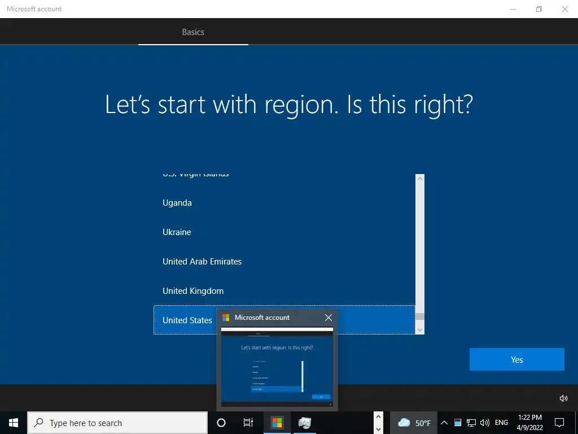Select Uganda in the region list
578x434 pixels.
pos(284,203)
